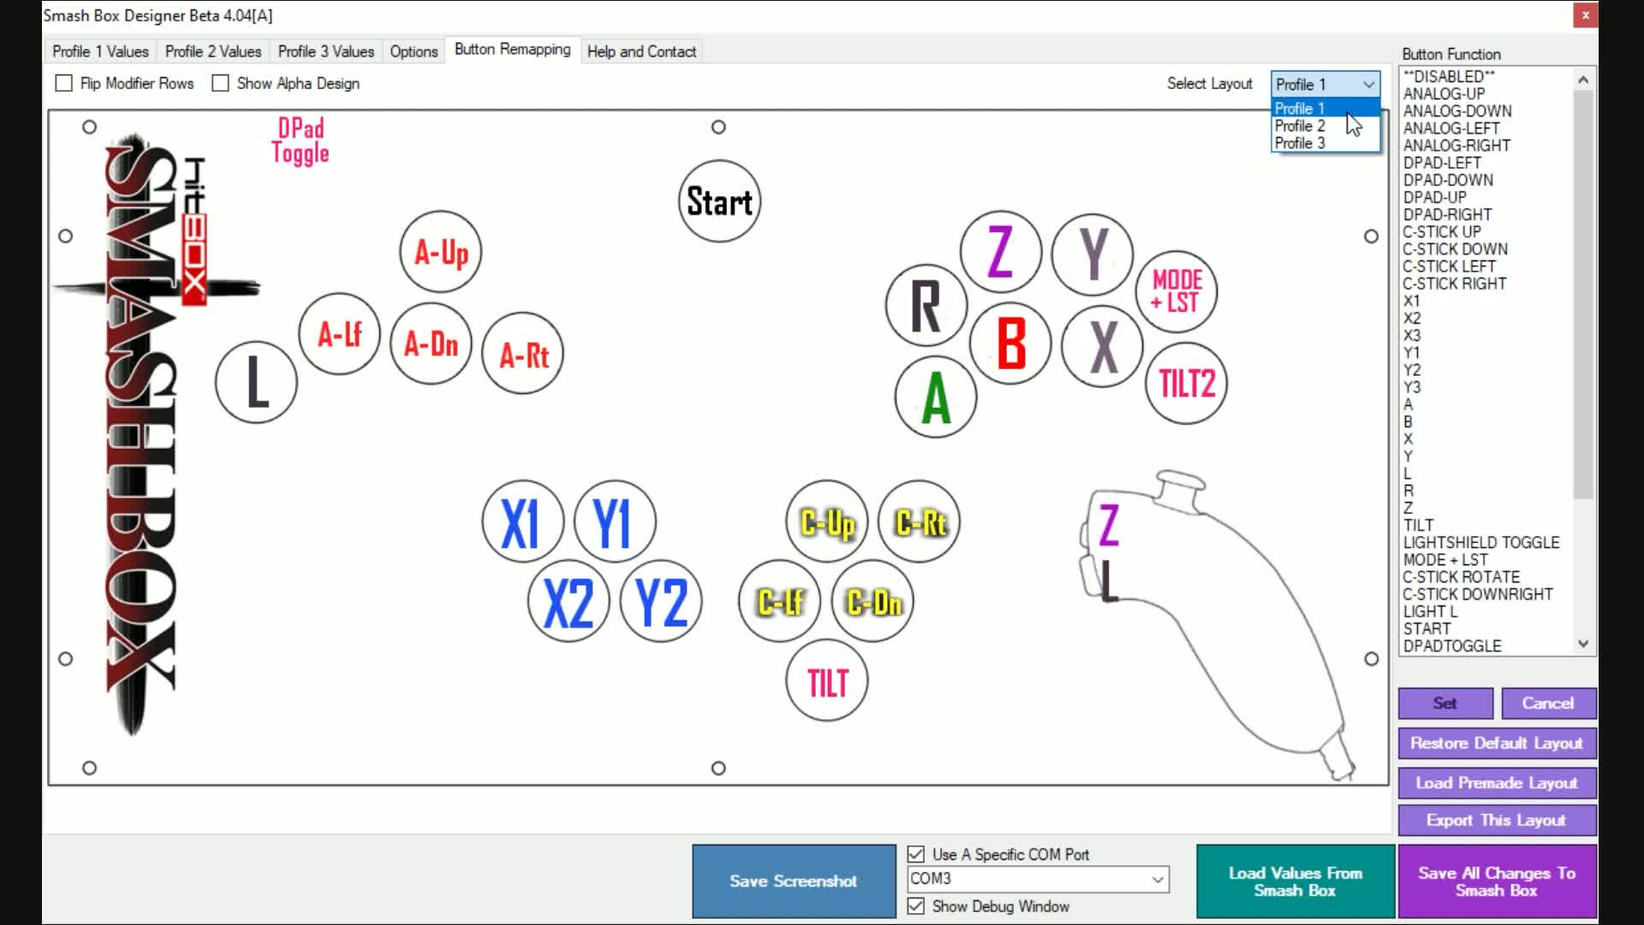Image resolution: width=1644 pixels, height=925 pixels.
Task: Click the Cancel button
Action: (x=1548, y=703)
